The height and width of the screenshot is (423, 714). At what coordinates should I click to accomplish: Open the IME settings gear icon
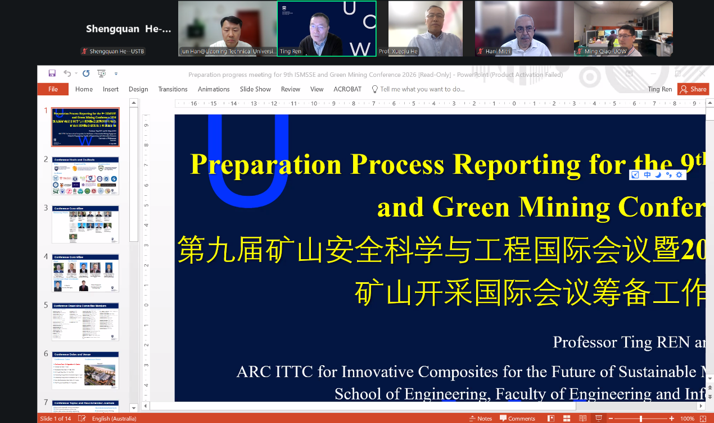pos(679,175)
